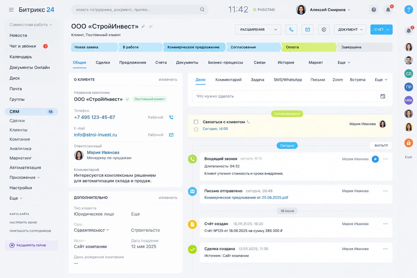Send email using envelope toolbar button
Viewport: 417px width, 278px height.
[308, 30]
